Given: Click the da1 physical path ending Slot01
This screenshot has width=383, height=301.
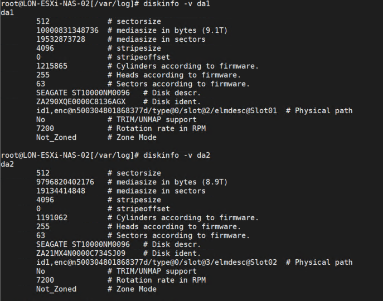Looking at the screenshot, I should coord(157,111).
